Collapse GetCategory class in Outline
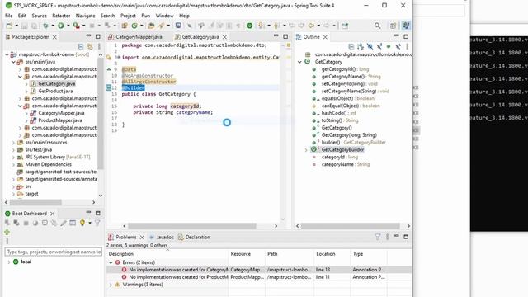Image resolution: width=528 pixels, height=297 pixels. (299, 62)
